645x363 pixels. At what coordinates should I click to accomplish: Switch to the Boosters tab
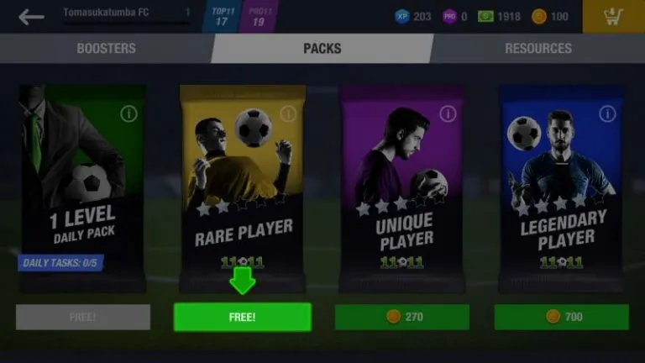pyautogui.click(x=106, y=48)
